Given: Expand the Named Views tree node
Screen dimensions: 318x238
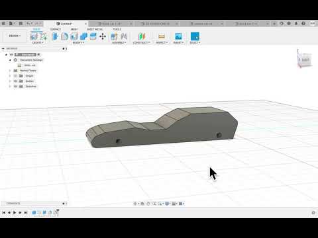Looking at the screenshot, I should click(10, 71).
